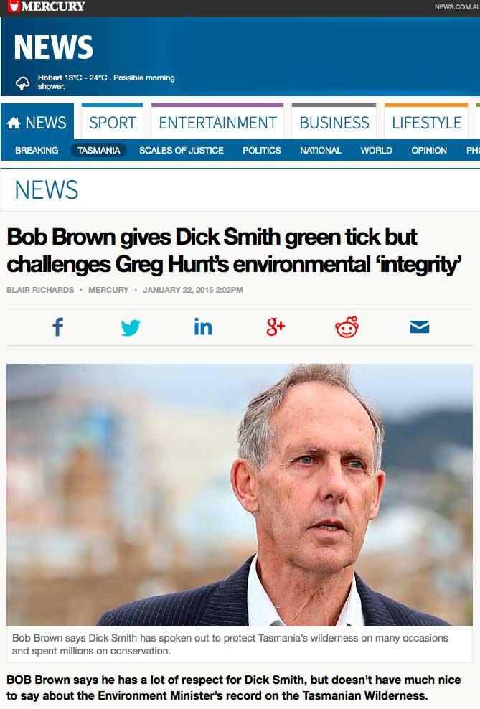Click author name Blair Richards
The width and height of the screenshot is (480, 709).
tap(40, 290)
